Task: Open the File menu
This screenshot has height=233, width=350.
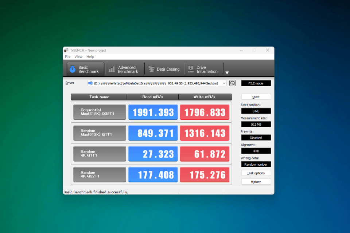Action: tap(67, 57)
